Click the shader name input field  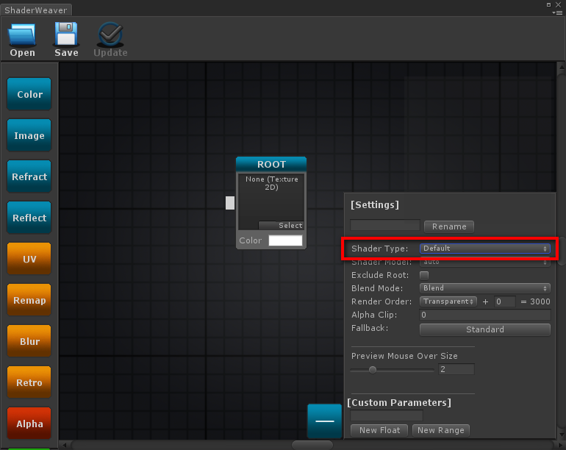(384, 225)
